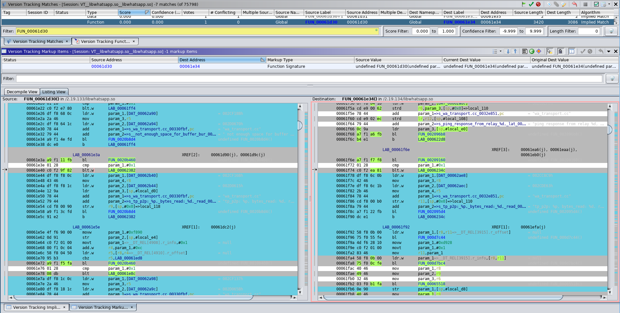Click the grey remove-tag icon

tap(556, 4)
